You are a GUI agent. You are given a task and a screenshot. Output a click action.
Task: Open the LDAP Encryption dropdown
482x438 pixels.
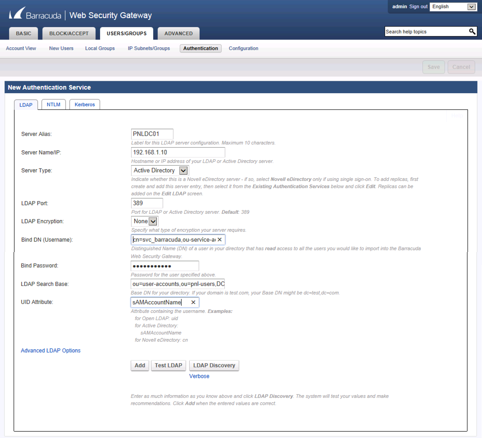145,221
